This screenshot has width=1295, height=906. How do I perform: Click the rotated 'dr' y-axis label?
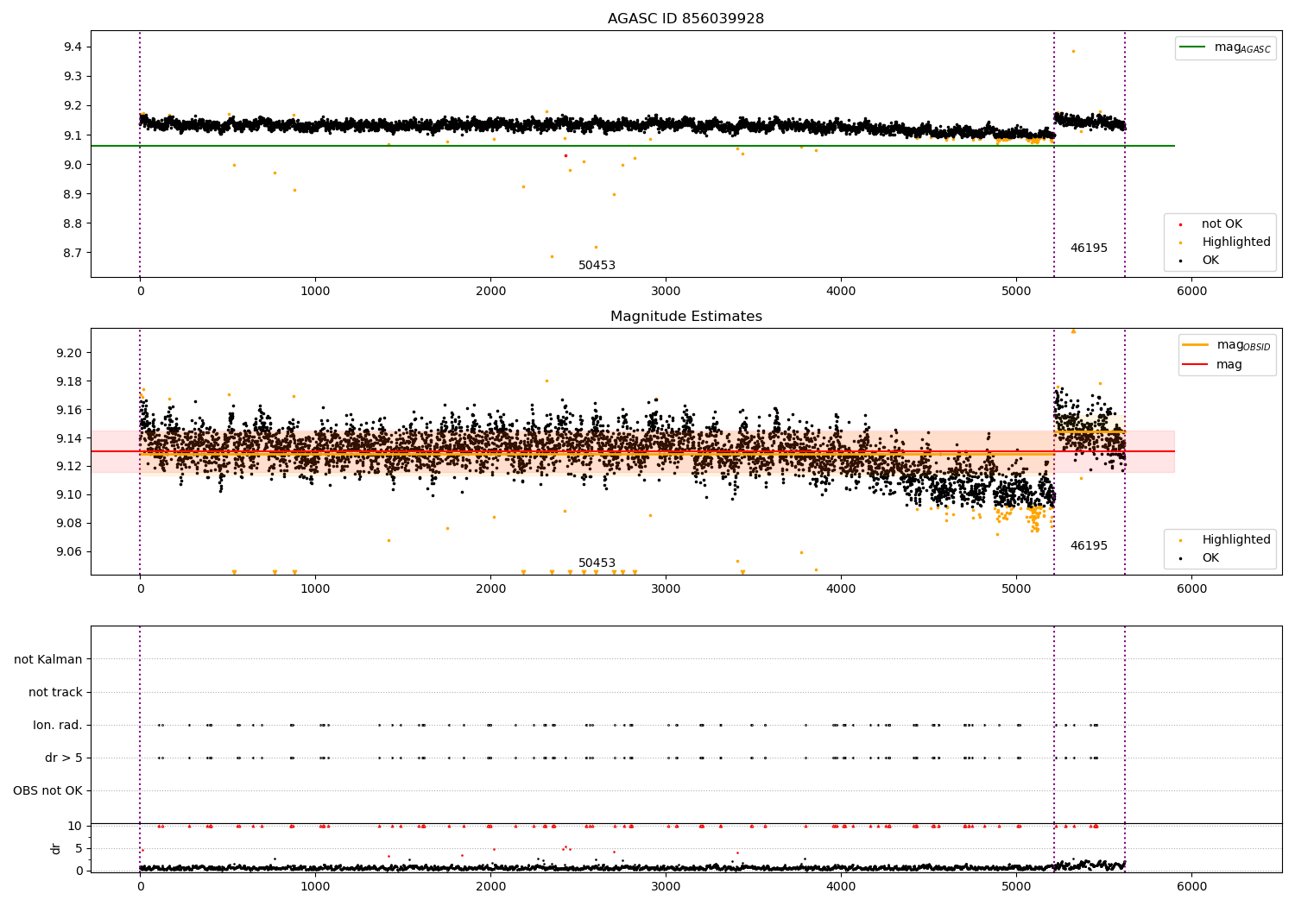click(56, 848)
